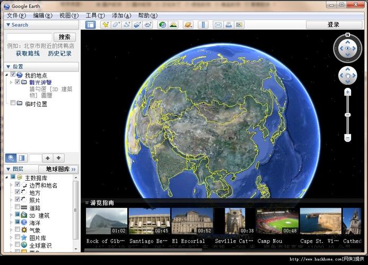Focus the search text field
The width and height of the screenshot is (368, 265).
point(29,37)
